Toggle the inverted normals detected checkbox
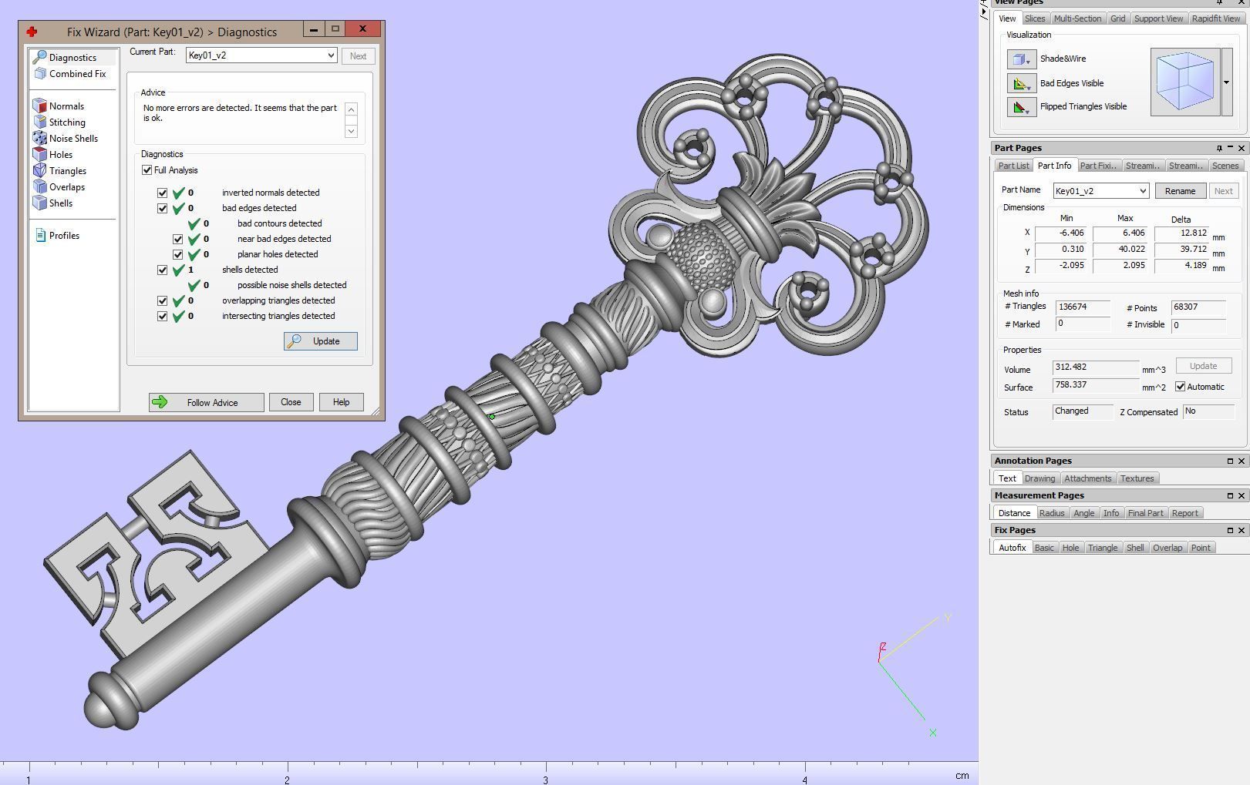The image size is (1250, 785). coord(163,193)
